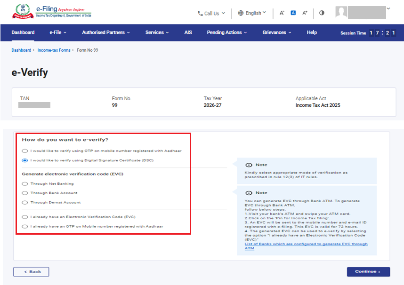
Task: Decrease font size with the A- icon
Action: pos(282,13)
